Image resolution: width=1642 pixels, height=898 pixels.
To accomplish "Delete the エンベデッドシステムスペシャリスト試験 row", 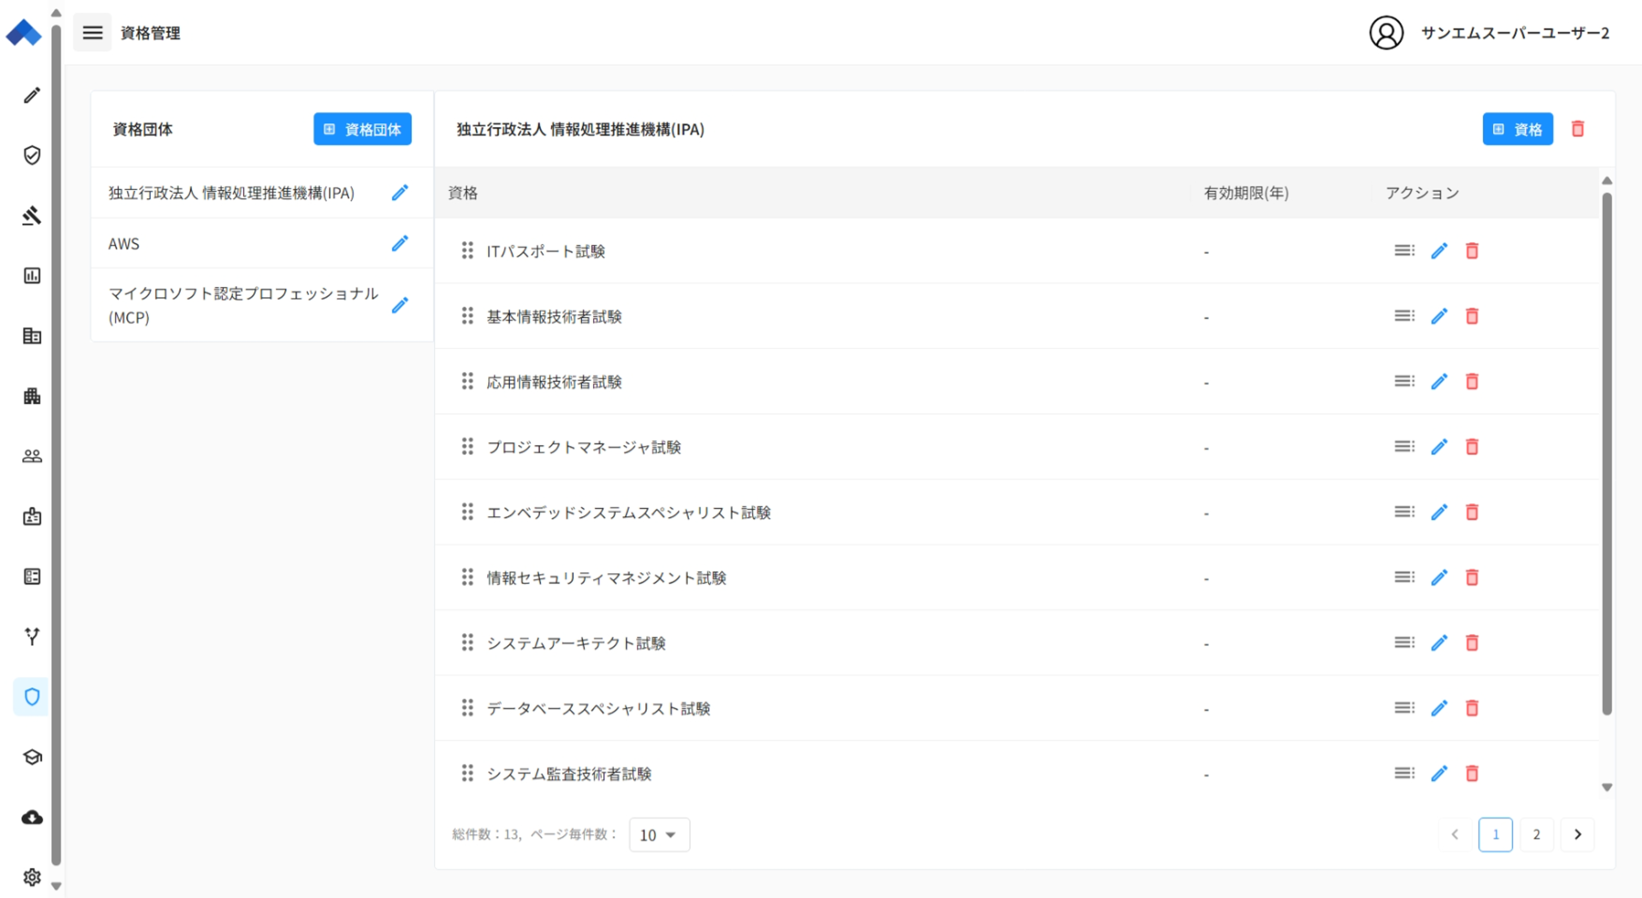I will point(1472,512).
